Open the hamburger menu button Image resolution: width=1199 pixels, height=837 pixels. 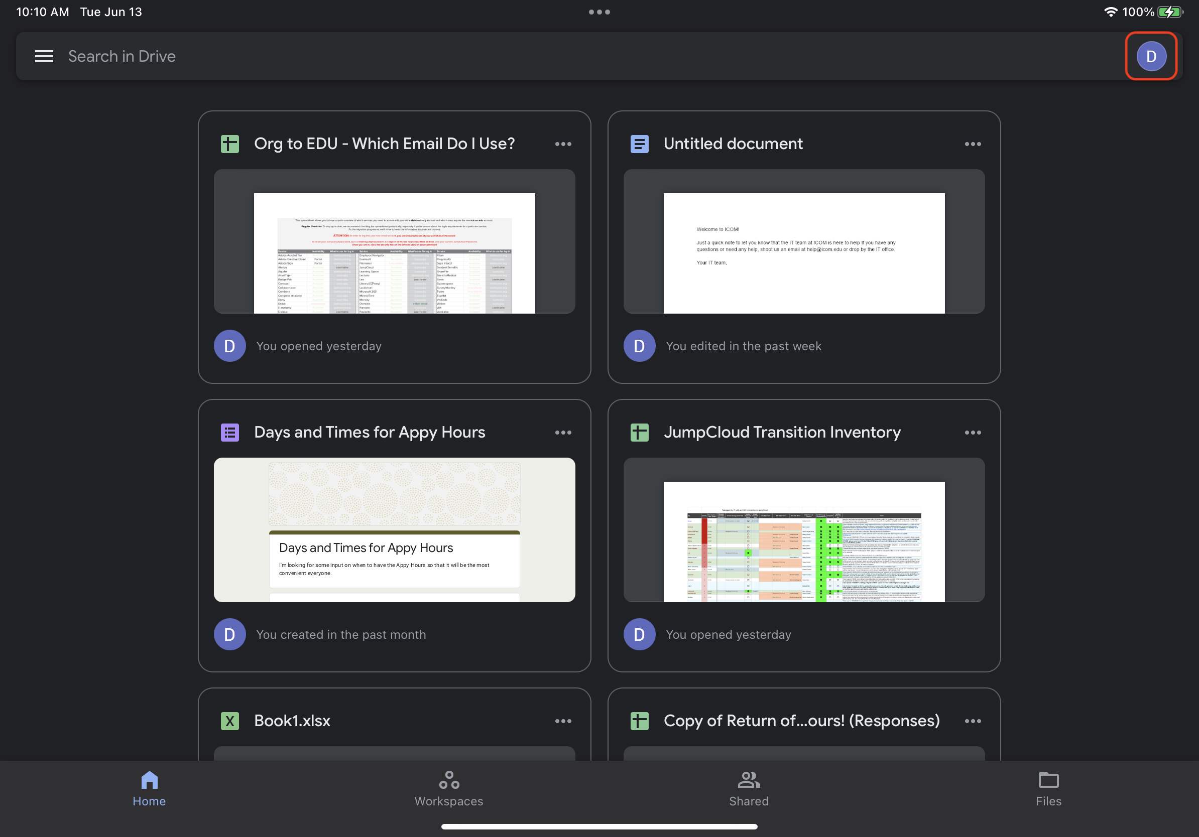coord(44,56)
